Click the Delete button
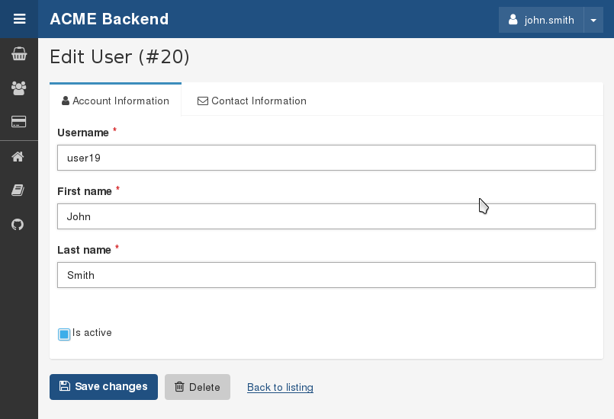The height and width of the screenshot is (419, 614). coord(198,387)
